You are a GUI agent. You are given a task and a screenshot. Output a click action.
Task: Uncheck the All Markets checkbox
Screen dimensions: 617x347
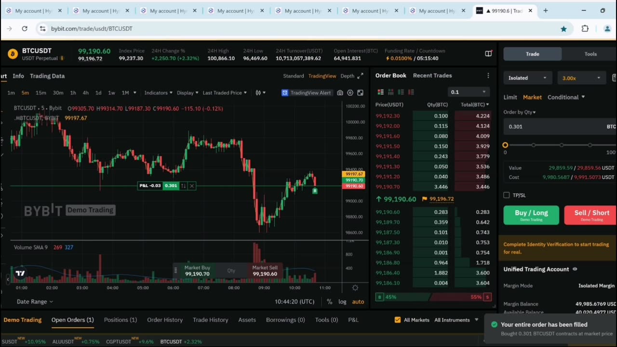398,320
